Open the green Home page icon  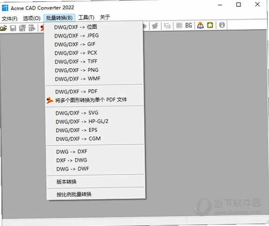210,25
